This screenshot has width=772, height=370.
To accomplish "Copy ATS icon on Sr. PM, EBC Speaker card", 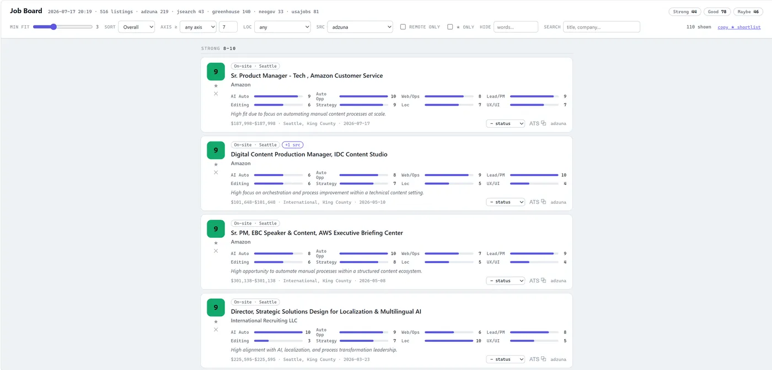I will tap(543, 281).
